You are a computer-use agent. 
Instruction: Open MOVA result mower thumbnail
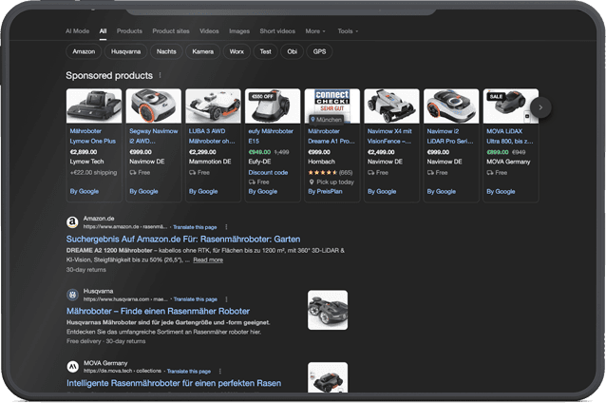[328, 377]
